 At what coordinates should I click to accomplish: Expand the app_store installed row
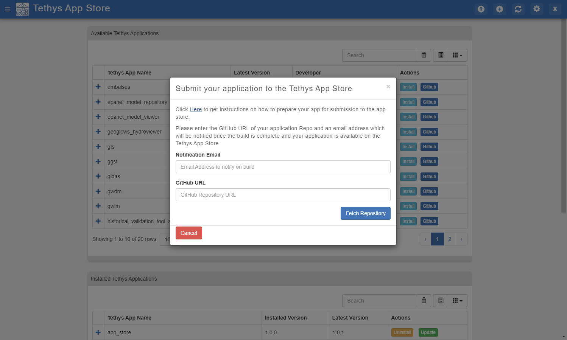click(98, 332)
